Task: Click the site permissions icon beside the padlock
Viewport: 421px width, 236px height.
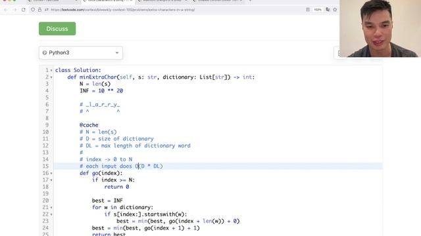Action: [x=47, y=10]
